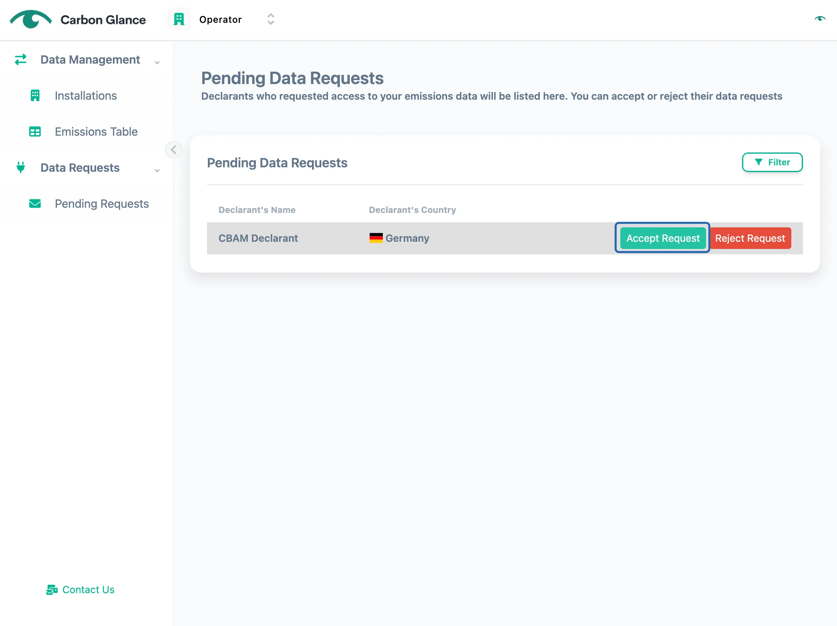Click the Operator role label
The width and height of the screenshot is (837, 626).
[221, 20]
